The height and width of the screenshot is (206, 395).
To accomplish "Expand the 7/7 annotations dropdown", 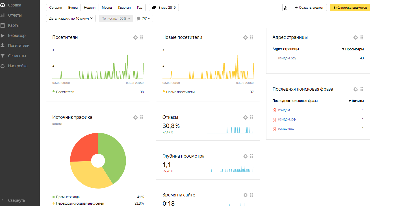I will click(x=144, y=19).
